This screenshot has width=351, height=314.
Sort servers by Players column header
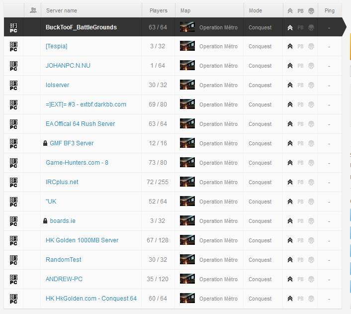pyautogui.click(x=158, y=10)
